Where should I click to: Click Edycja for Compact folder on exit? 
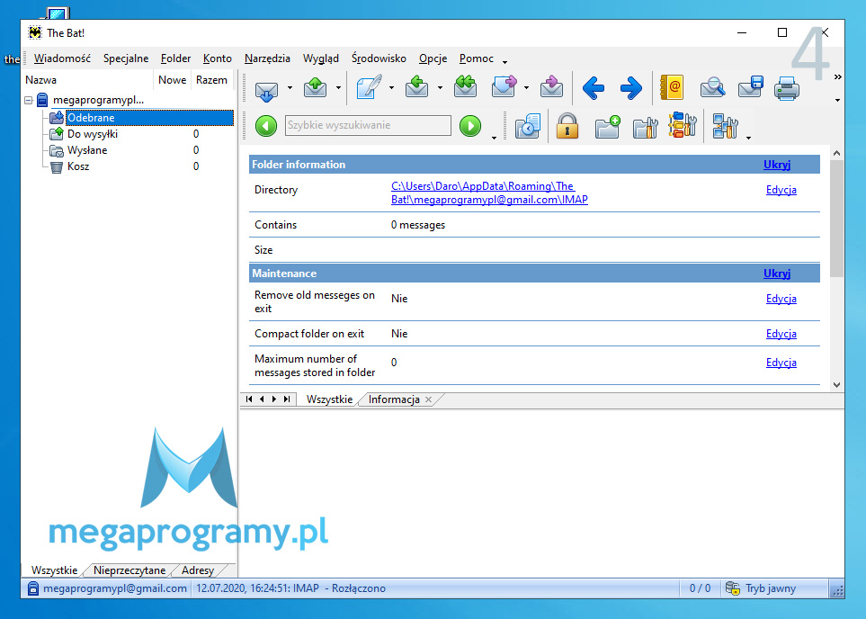(x=781, y=334)
